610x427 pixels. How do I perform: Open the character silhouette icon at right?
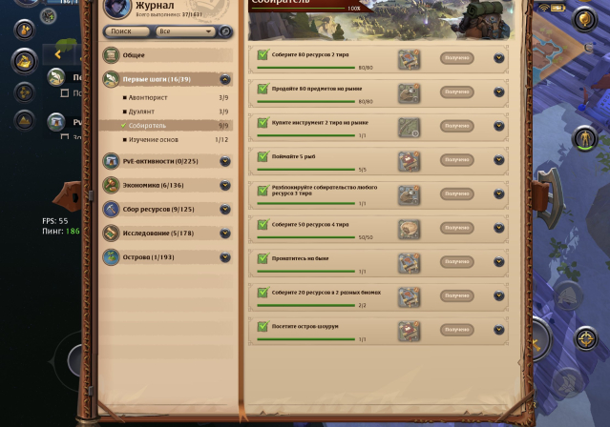(x=585, y=138)
